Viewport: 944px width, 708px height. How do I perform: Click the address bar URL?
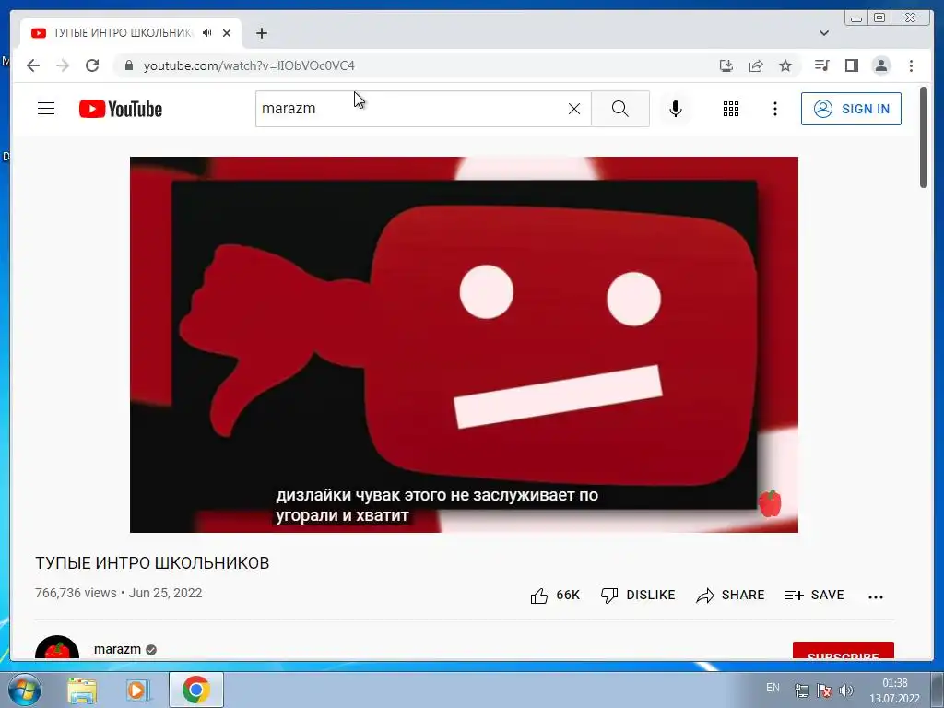pyautogui.click(x=249, y=65)
